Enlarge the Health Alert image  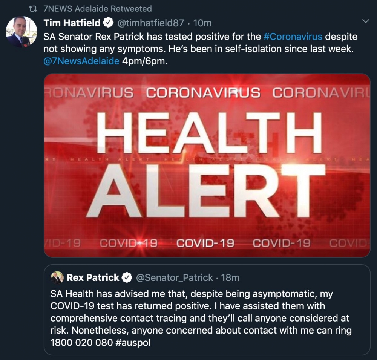[x=207, y=165]
